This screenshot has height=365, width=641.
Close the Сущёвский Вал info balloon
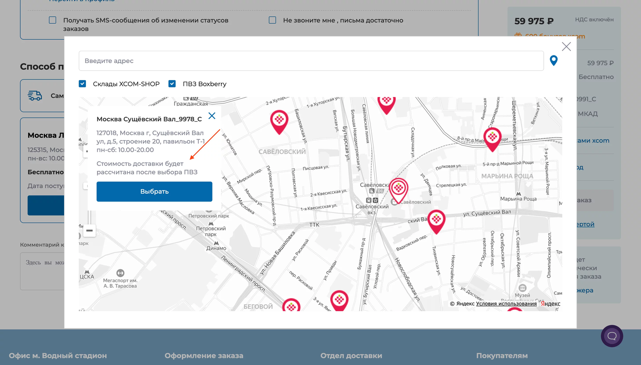coord(212,116)
